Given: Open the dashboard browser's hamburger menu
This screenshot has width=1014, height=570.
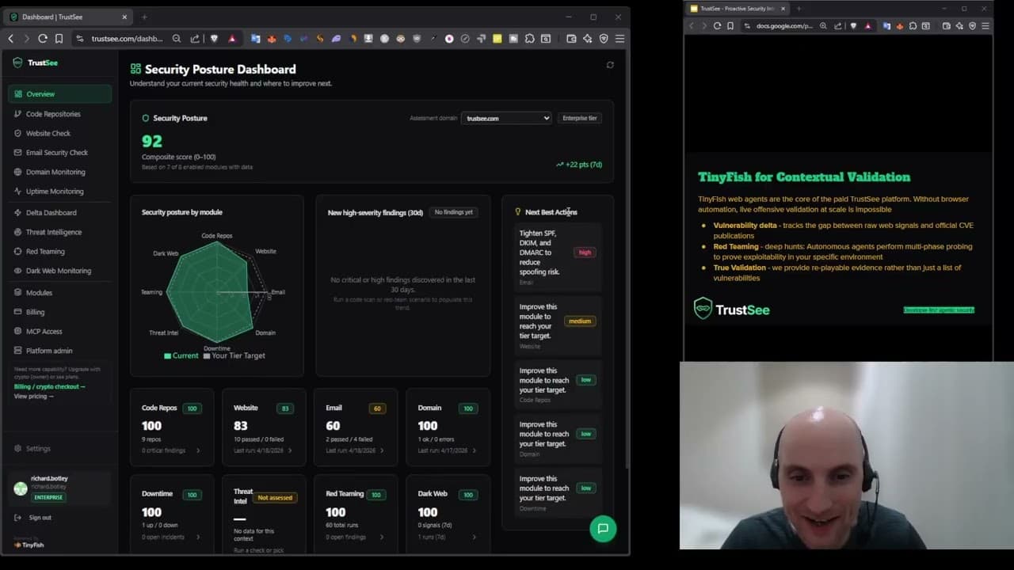Looking at the screenshot, I should tap(620, 38).
